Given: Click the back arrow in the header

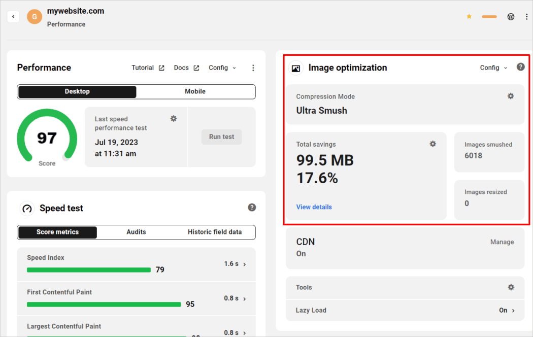Looking at the screenshot, I should click(13, 16).
